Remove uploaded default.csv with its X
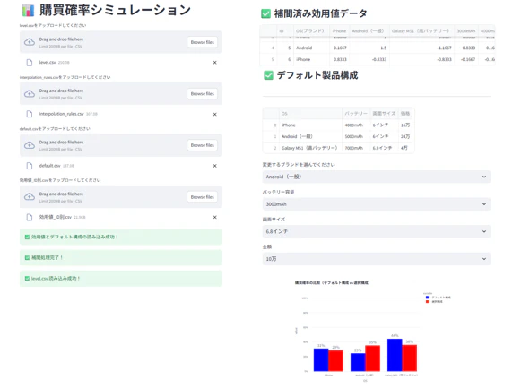The width and height of the screenshot is (521, 389). (215, 166)
